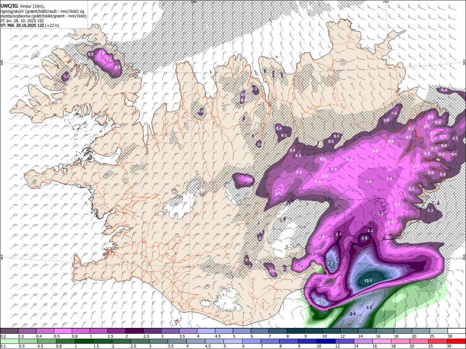Click the legend label 0.2 on snow scale

click(x=3, y=336)
